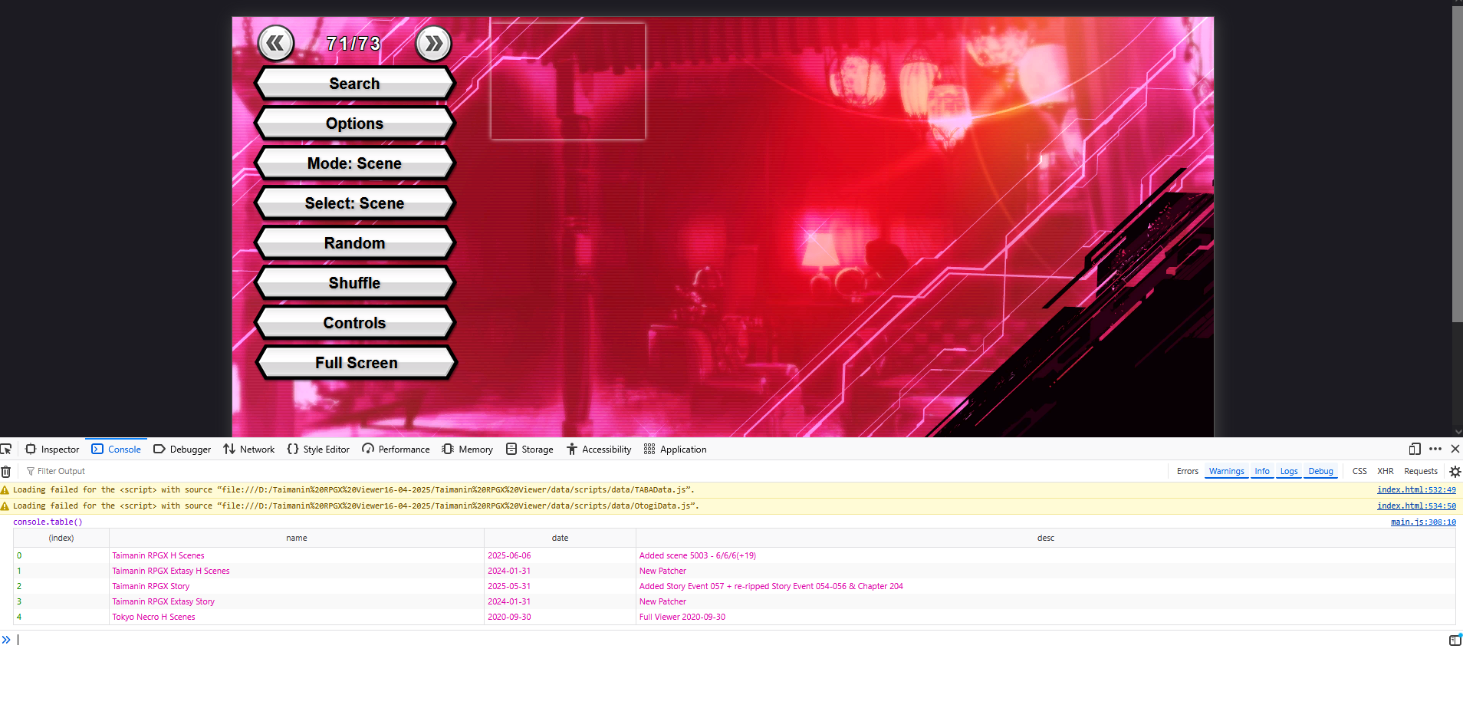Toggle the Logs filter
1463x718 pixels.
point(1289,471)
